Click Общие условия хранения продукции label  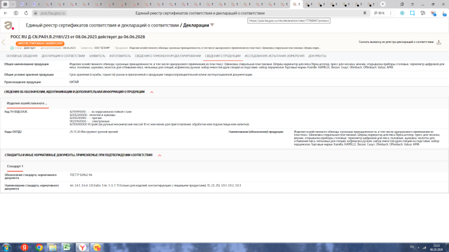point(29,75)
